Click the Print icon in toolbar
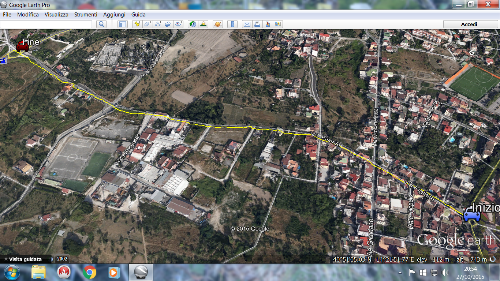Viewport: 500px width, 281px height. click(x=257, y=24)
